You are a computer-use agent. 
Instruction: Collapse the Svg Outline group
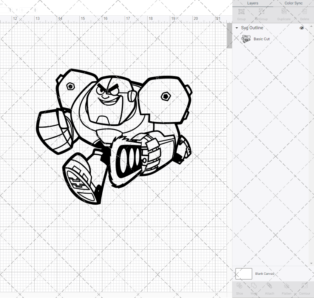pos(236,28)
